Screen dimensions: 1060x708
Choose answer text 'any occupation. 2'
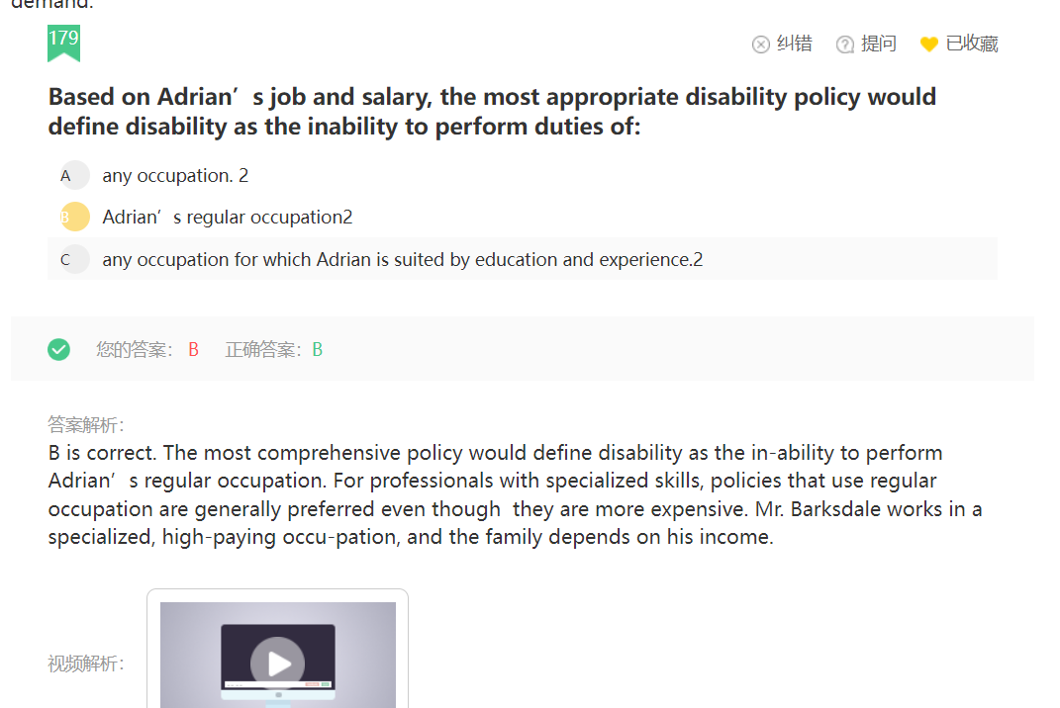pyautogui.click(x=175, y=176)
